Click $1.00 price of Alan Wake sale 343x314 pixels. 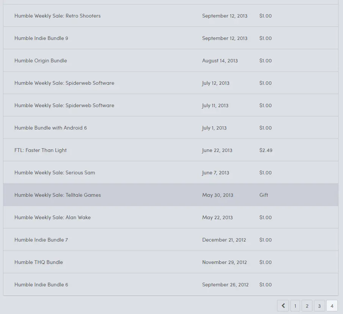[265, 218]
